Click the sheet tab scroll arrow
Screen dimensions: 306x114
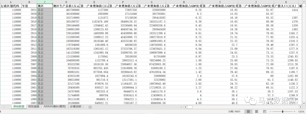(4, 107)
